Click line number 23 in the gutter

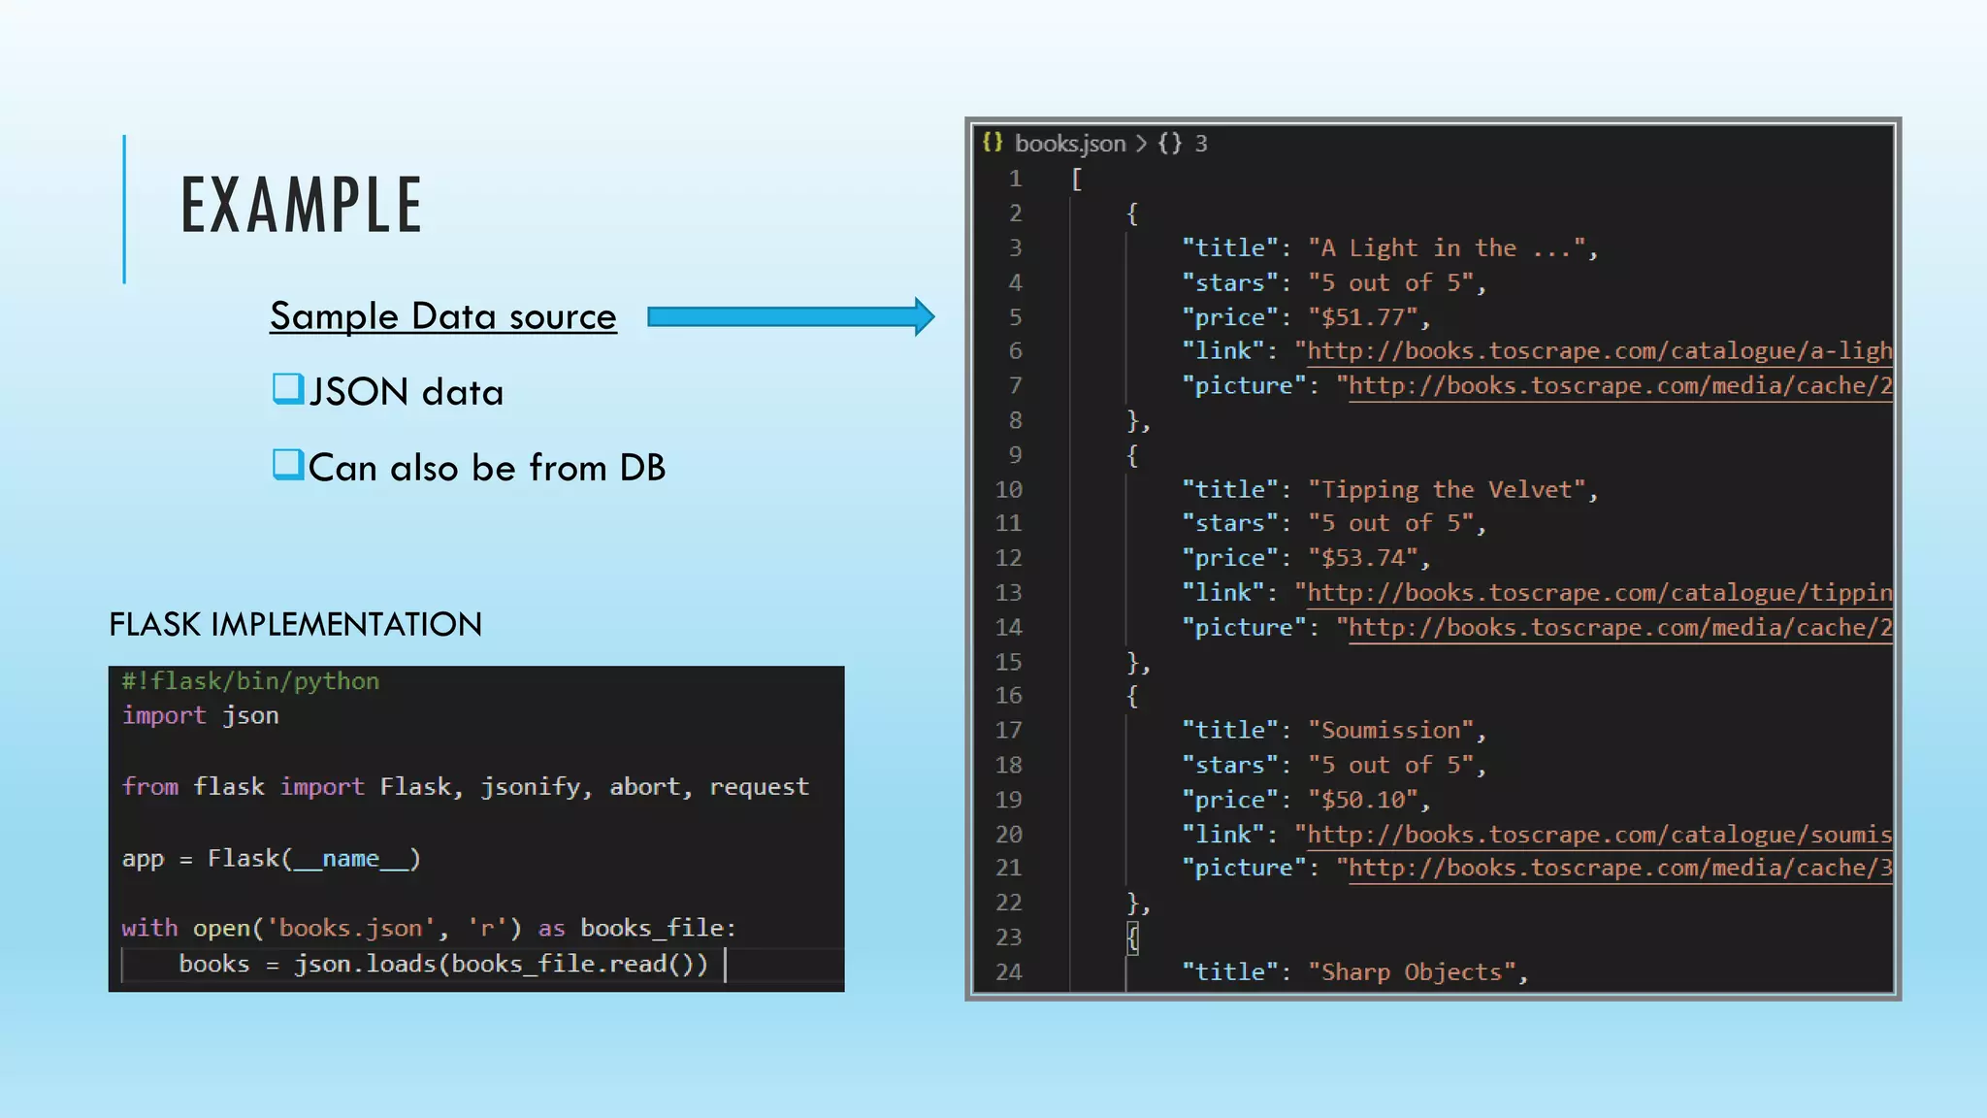tap(1009, 937)
